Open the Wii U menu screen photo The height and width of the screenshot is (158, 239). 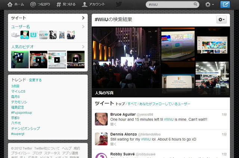[178, 44]
